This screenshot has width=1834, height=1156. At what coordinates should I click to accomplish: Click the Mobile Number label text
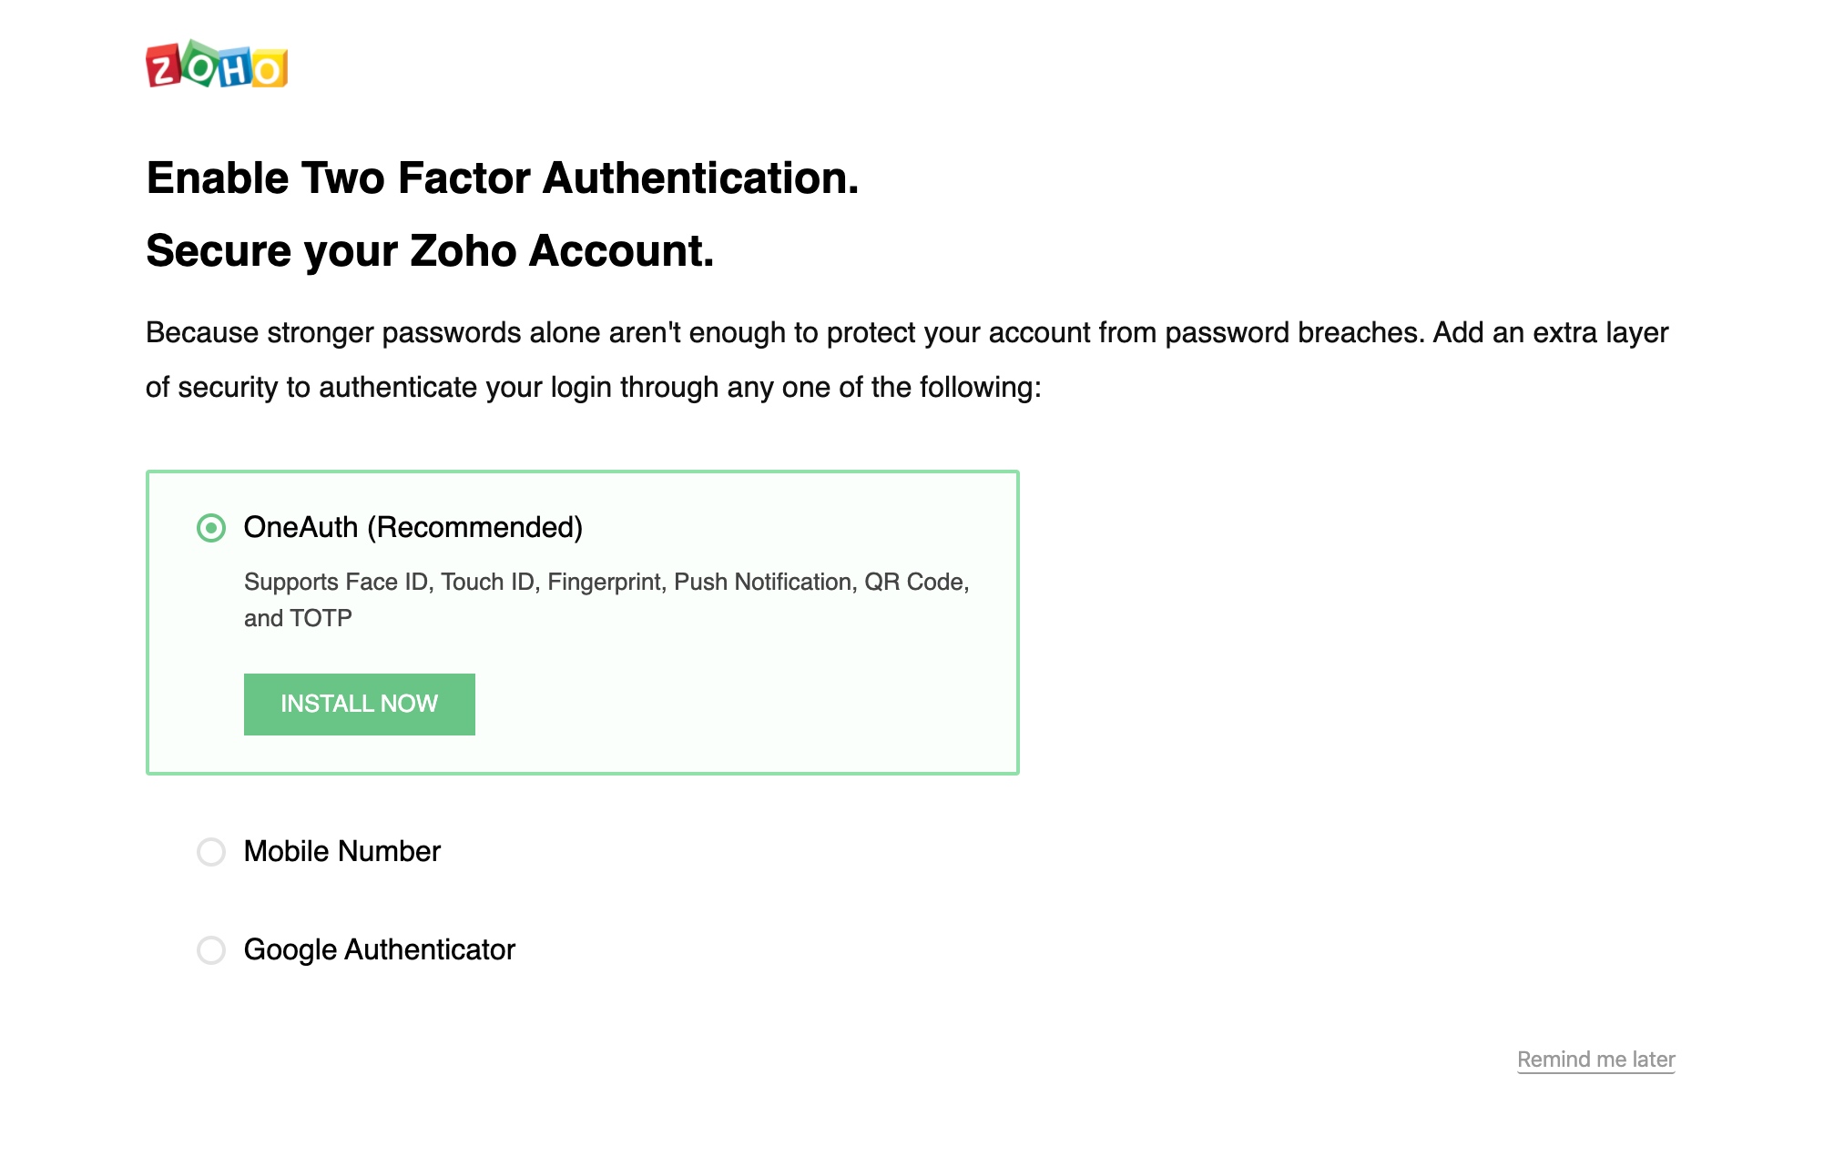(342, 852)
